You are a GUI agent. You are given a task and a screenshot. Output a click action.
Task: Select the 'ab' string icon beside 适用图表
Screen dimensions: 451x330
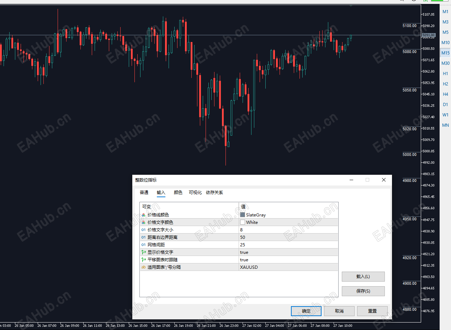[x=143, y=267]
